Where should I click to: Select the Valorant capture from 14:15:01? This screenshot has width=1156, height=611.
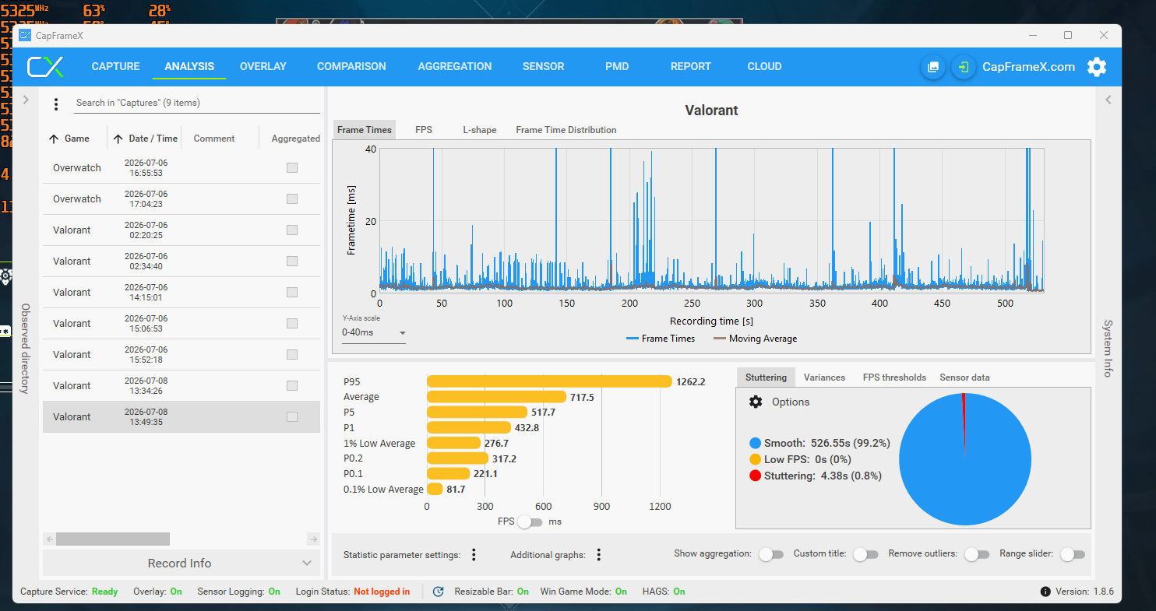(182, 292)
